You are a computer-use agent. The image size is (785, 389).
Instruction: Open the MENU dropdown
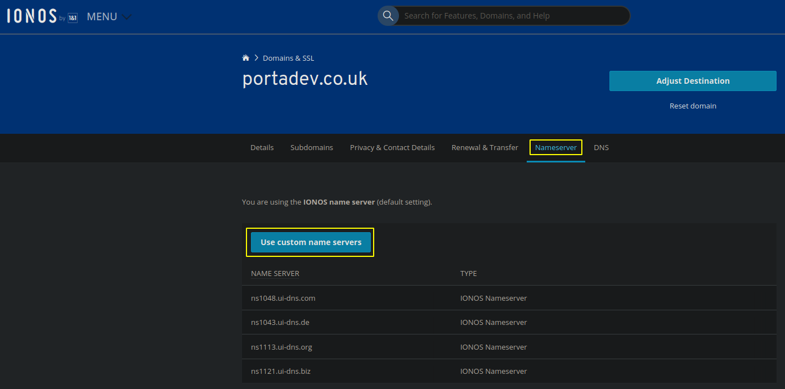[109, 17]
